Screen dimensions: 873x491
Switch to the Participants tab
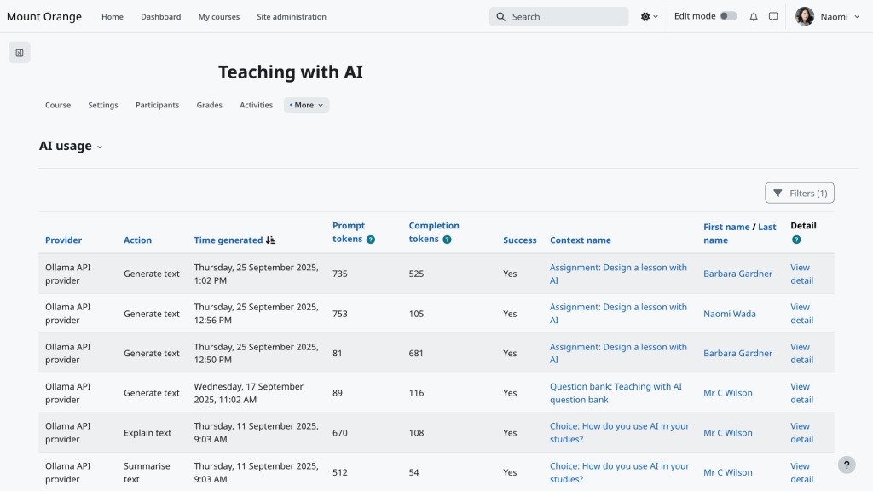157,105
